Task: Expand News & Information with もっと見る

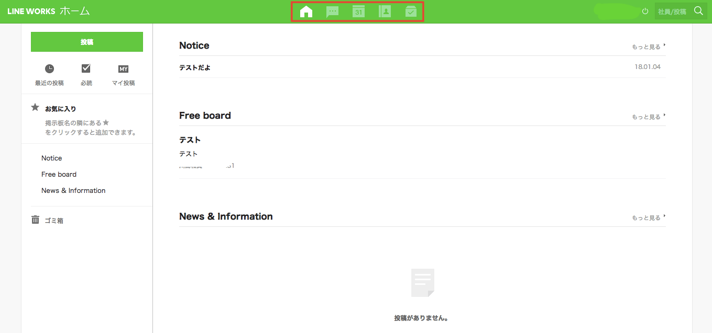Action: click(648, 218)
